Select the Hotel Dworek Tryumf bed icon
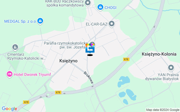This screenshot has height=112, width=180. (9, 74)
